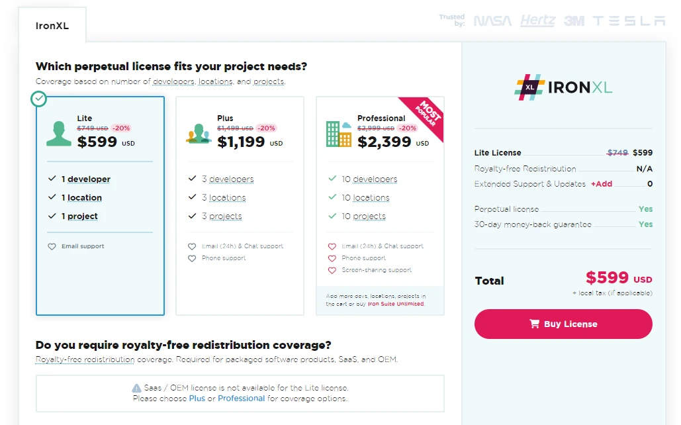Follow the Professional link in the coverage notice
The width and height of the screenshot is (681, 425).
pos(241,399)
